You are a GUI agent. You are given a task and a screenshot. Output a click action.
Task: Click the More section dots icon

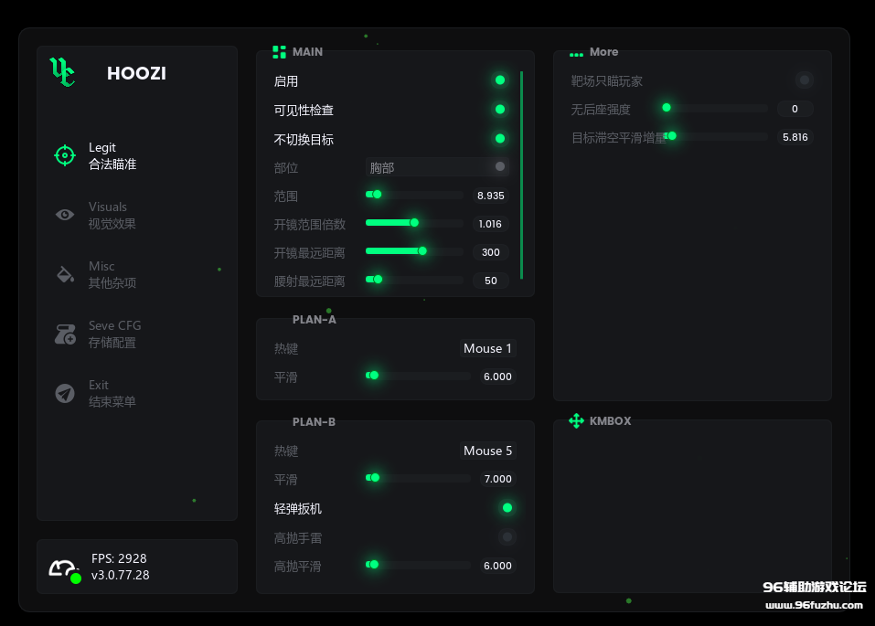pos(576,54)
